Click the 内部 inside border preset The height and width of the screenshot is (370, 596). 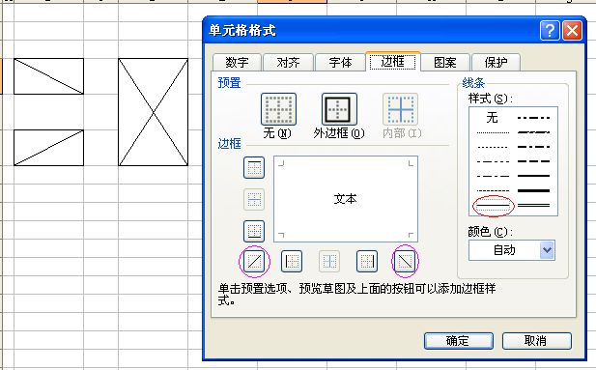(401, 109)
